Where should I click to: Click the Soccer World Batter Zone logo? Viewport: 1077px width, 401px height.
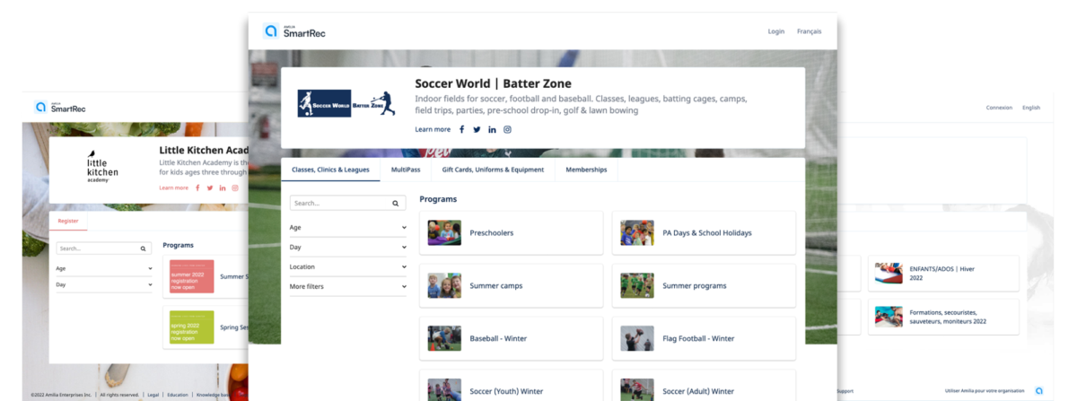pyautogui.click(x=346, y=103)
